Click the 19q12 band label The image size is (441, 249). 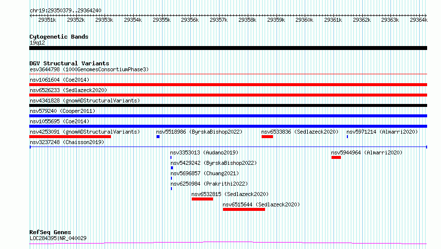pos(37,43)
